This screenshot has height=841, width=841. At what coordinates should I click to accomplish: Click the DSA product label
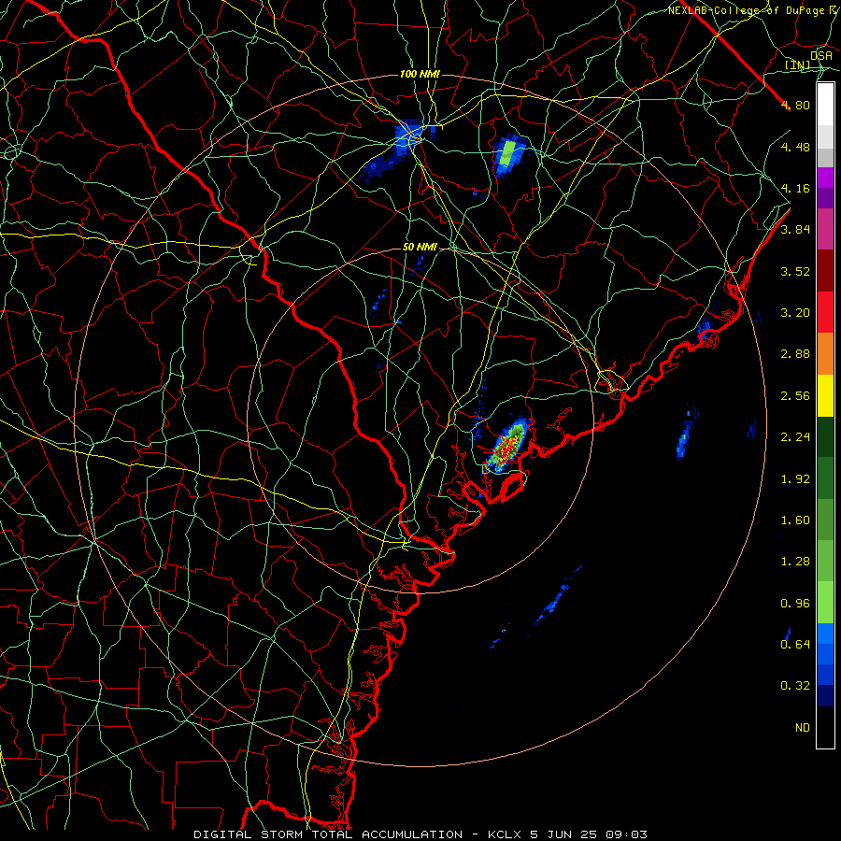[x=821, y=55]
